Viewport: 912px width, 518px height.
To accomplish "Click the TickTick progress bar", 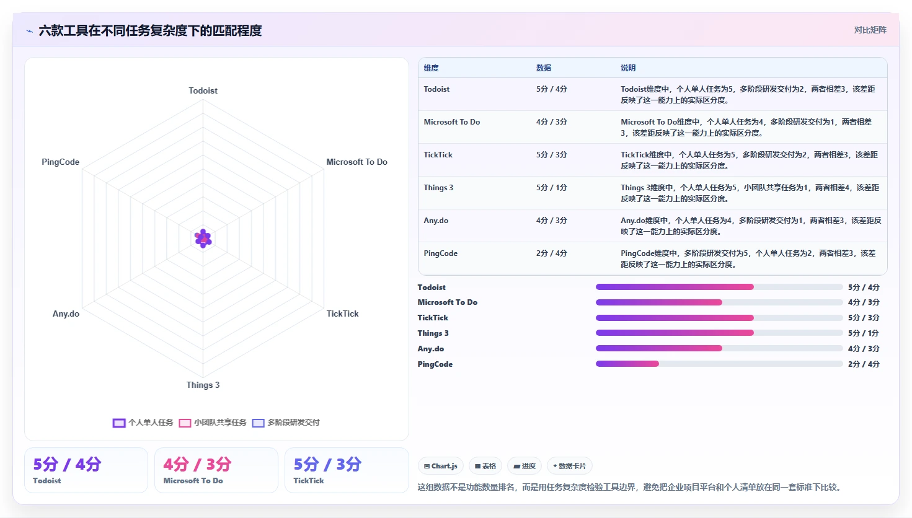I will click(x=719, y=318).
